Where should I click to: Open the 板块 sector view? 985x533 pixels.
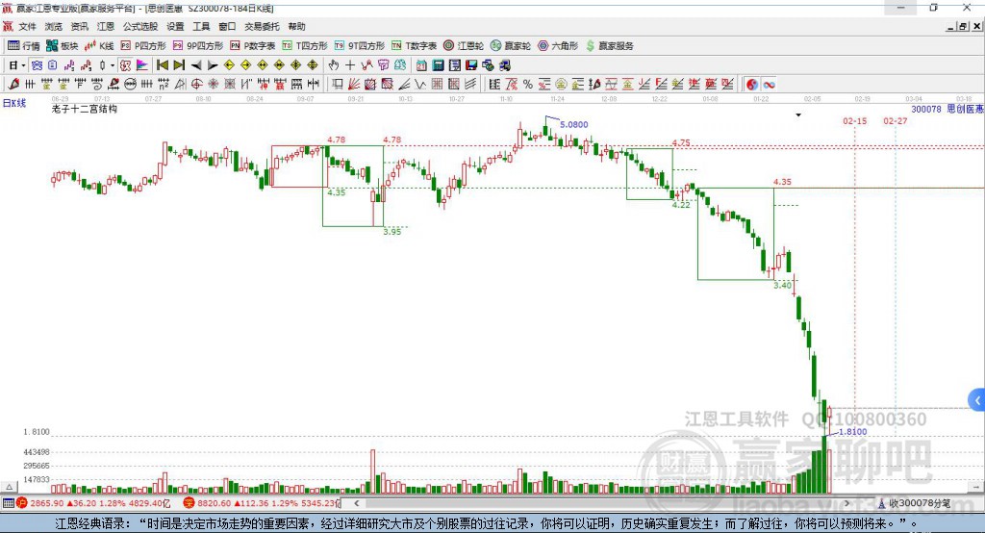point(62,46)
